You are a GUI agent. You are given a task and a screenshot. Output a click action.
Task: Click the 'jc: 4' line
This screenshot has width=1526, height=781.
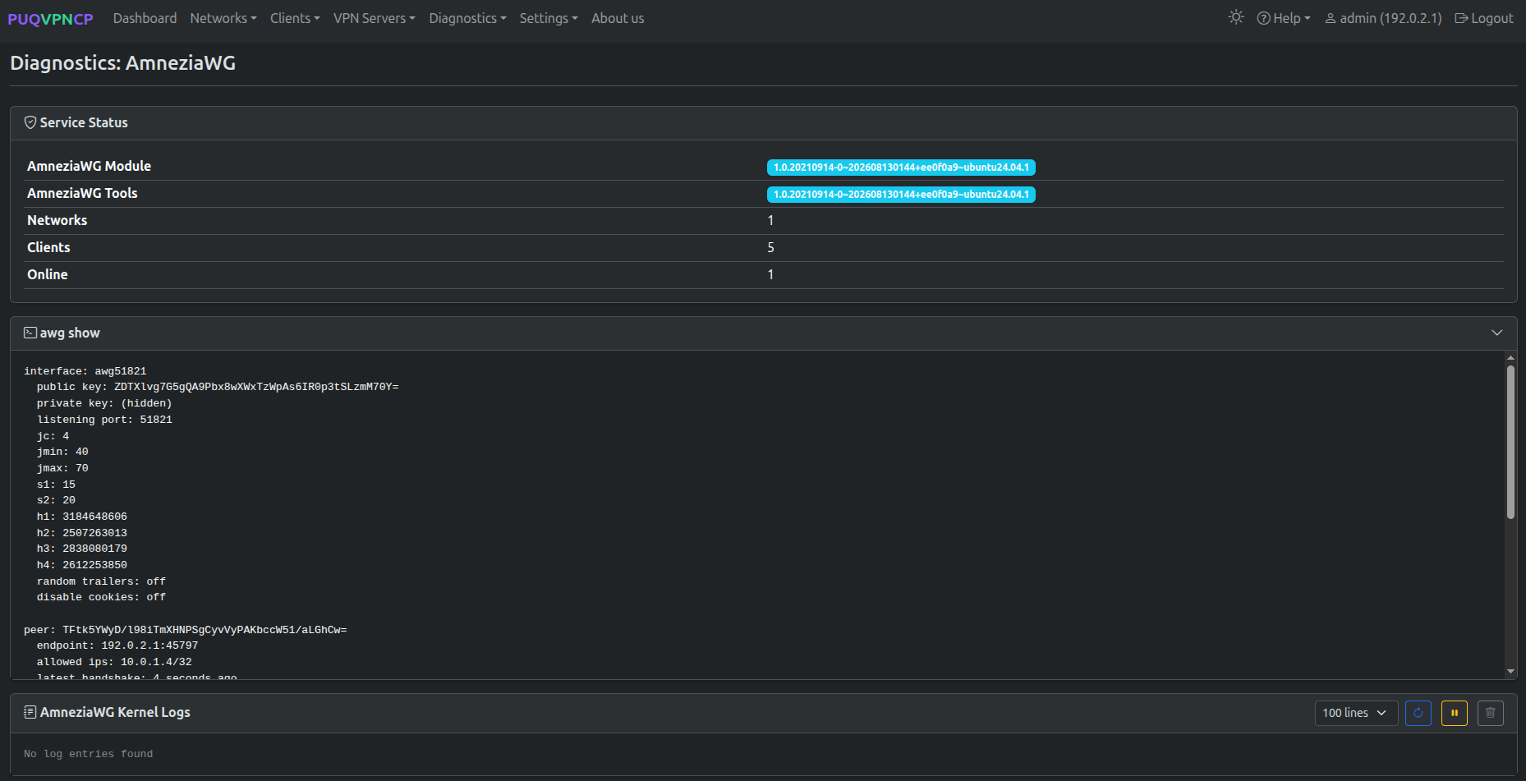(53, 436)
